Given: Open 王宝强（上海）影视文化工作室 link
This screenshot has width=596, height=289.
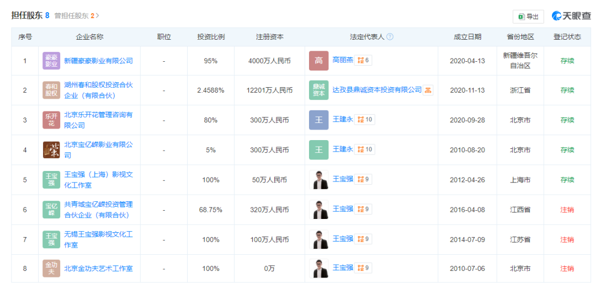Looking at the screenshot, I should [98, 180].
